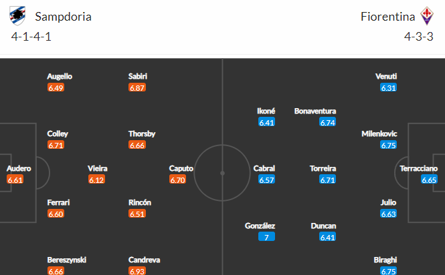Open Sampdoria team name link
The image size is (445, 275).
pyautogui.click(x=63, y=17)
